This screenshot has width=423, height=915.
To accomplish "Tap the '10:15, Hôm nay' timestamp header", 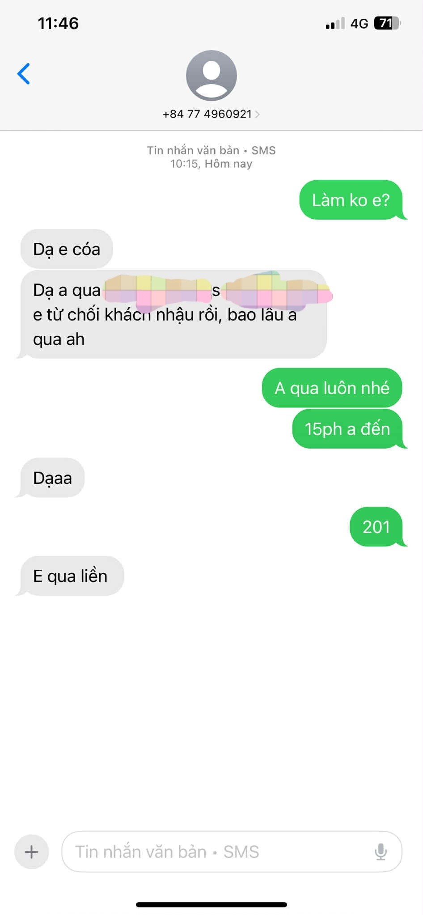I will point(211,164).
